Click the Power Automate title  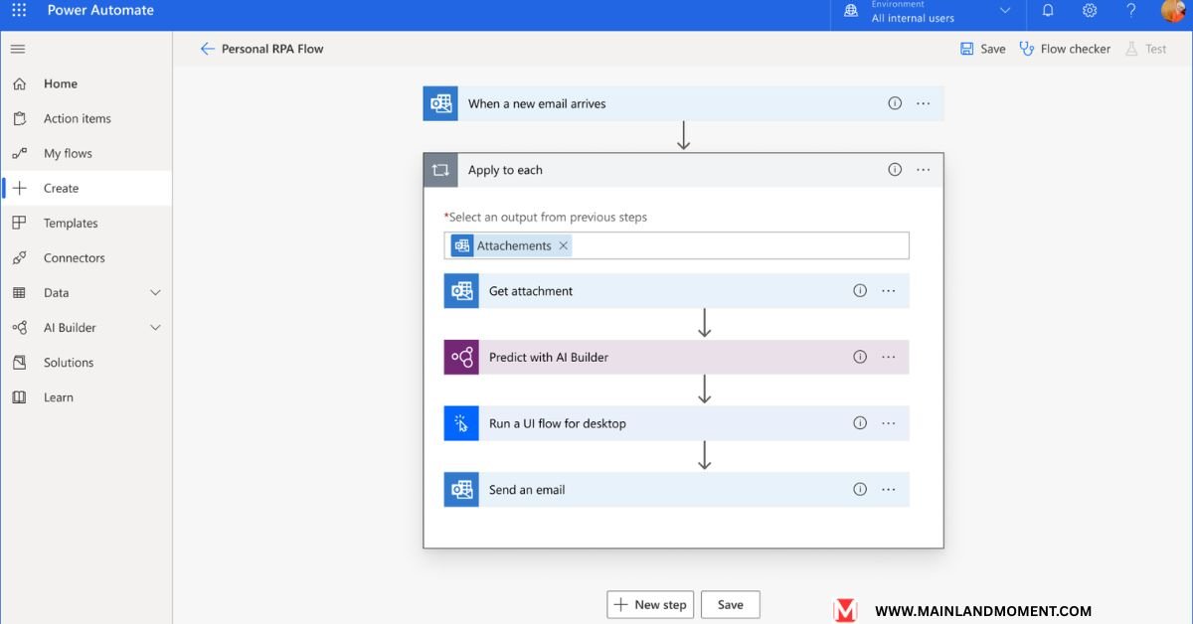coord(100,10)
